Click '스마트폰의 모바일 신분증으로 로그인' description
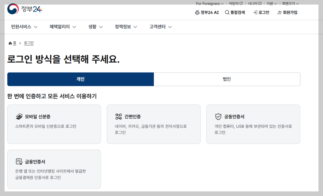Viewport: 323px width, 196px height. point(46,126)
